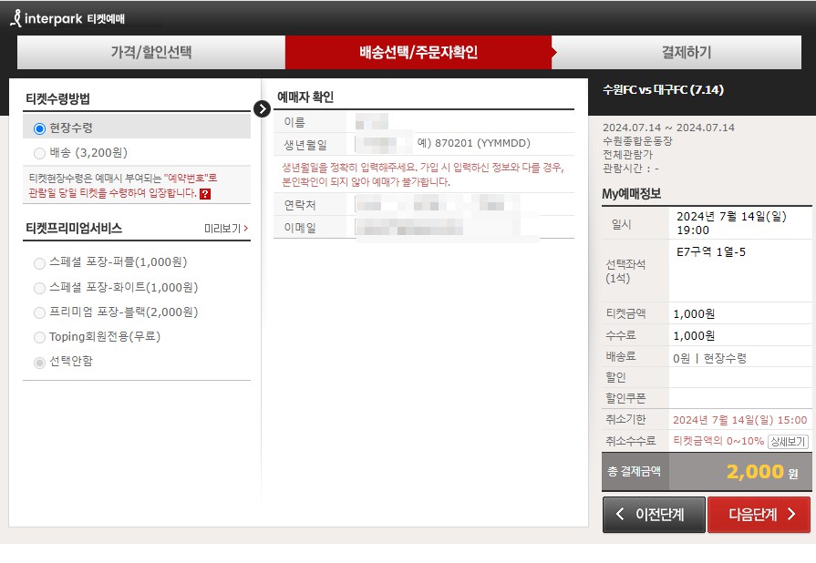
Task: Click the 다음단계 button
Action: pos(759,515)
